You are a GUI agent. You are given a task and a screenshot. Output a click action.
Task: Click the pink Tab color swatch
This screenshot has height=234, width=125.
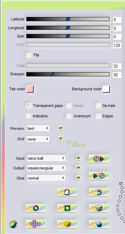[x=30, y=89]
